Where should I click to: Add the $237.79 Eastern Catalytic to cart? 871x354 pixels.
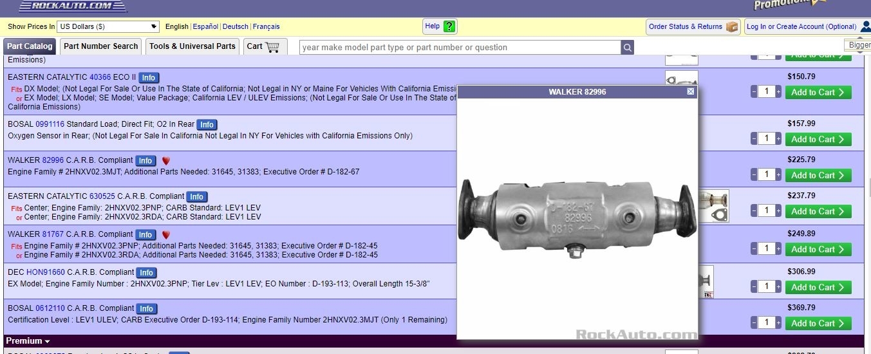(818, 211)
